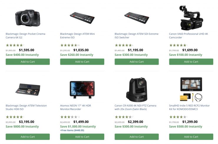Add Pocket Cinema Camera 6K G2 to cart

(x=28, y=62)
